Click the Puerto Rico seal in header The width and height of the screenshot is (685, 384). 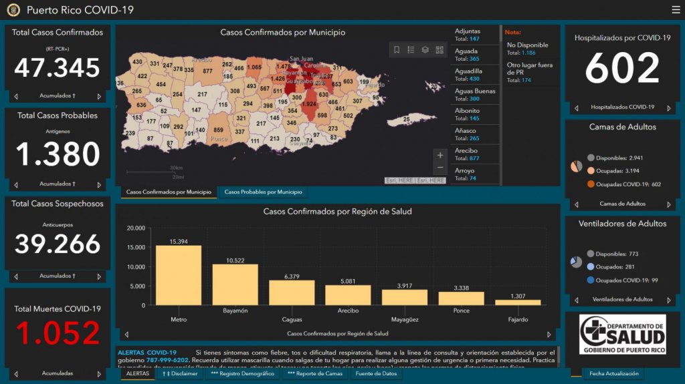[13, 10]
